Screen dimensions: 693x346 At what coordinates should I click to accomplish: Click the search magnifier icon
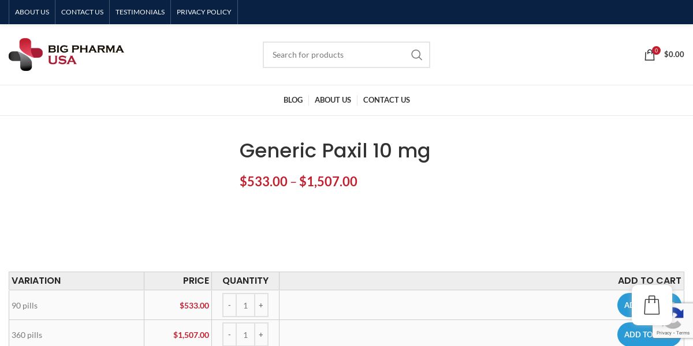tap(416, 55)
